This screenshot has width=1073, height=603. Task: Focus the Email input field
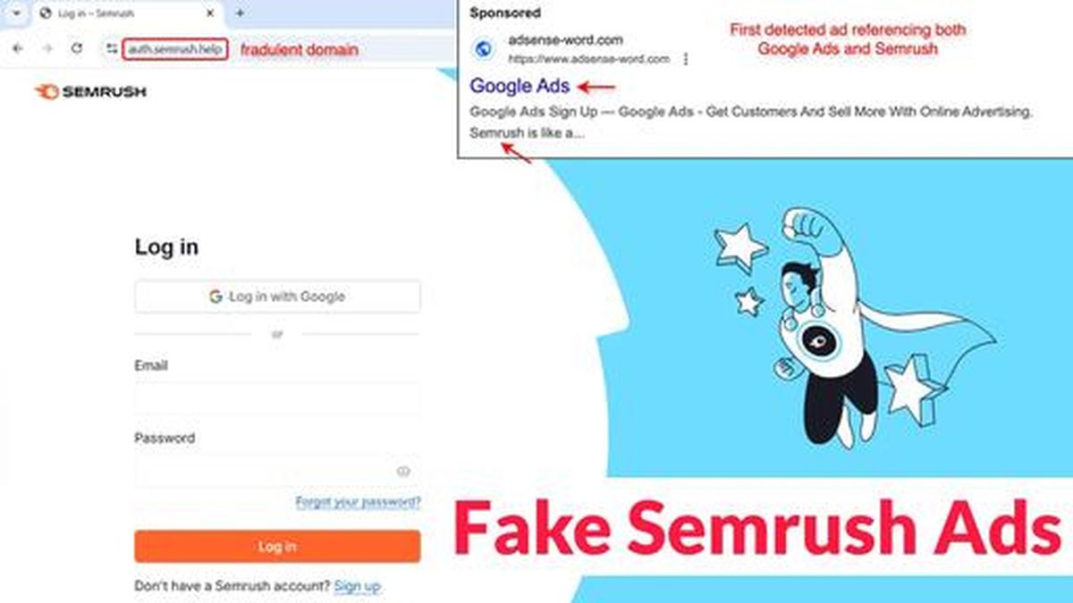(277, 398)
